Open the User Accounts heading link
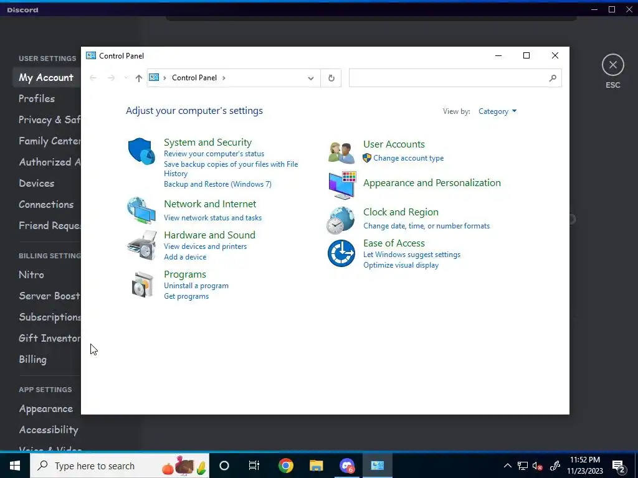638x478 pixels. (x=394, y=144)
